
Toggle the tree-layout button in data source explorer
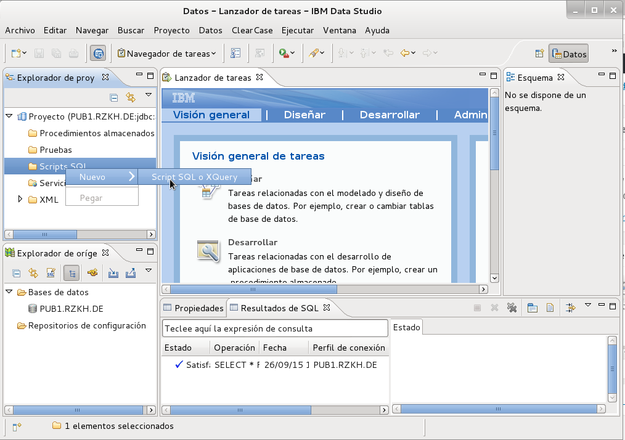click(71, 273)
